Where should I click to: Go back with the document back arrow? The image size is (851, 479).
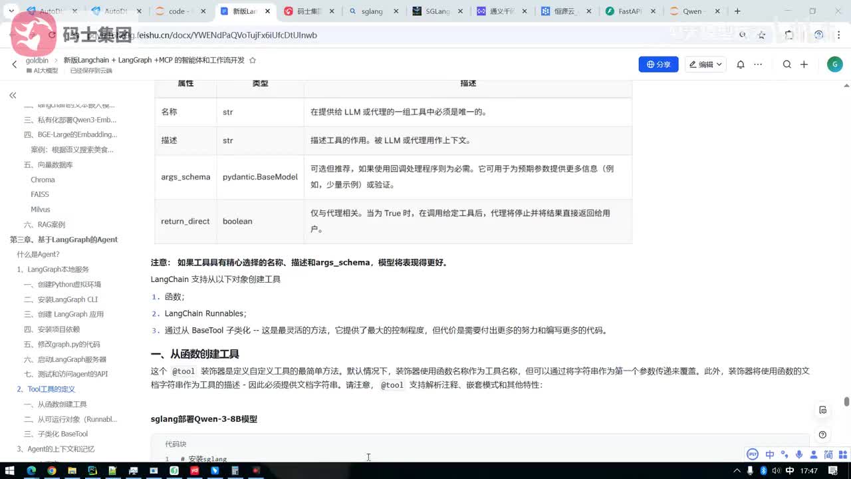[15, 65]
